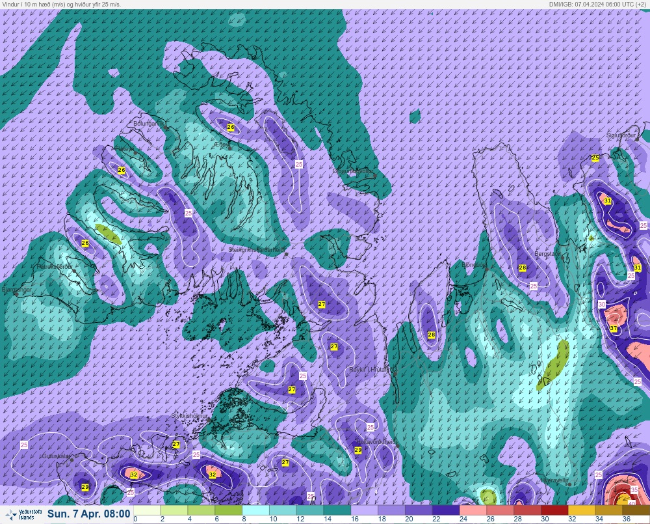Image resolution: width=650 pixels, height=524 pixels.
Task: Select the dark teal 14–16 legend swatch
Action: click(x=337, y=510)
